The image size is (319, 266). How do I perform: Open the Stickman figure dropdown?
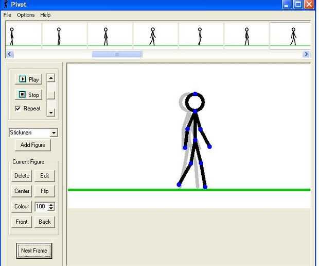point(54,132)
